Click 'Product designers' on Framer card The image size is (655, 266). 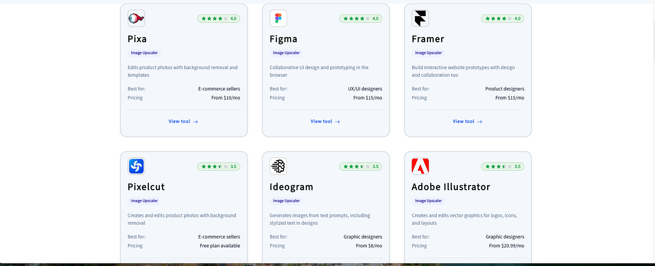505,89
